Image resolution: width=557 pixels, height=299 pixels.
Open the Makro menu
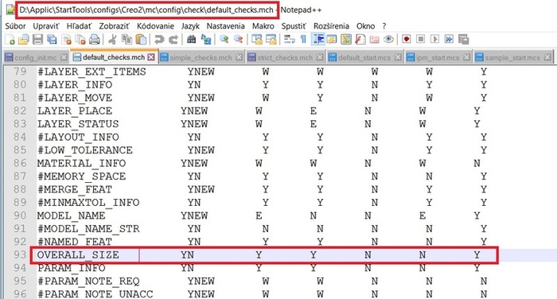click(263, 26)
